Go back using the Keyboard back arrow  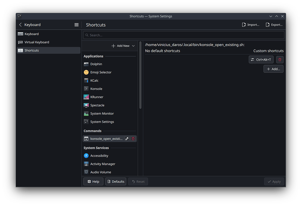click(x=20, y=25)
